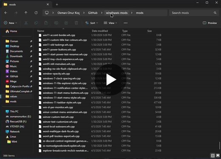Expand chevron after GitHub breadcrumb
The width and height of the screenshot is (221, 159).
(102, 13)
